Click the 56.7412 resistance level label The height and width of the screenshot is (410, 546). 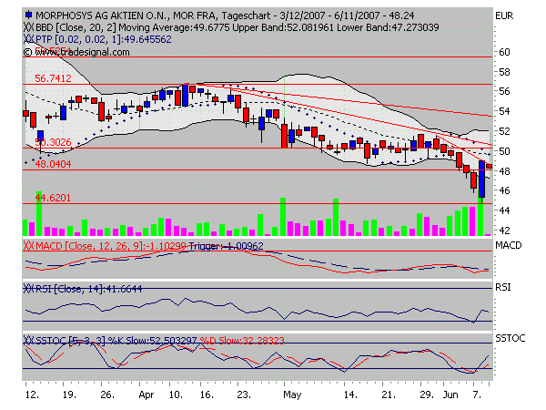(53, 79)
